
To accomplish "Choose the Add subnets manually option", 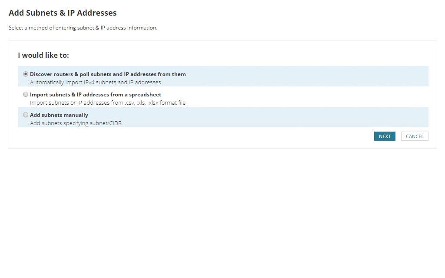I will pos(26,115).
